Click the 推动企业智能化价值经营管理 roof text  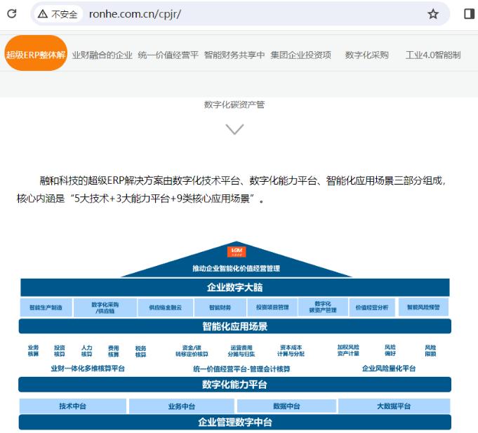(237, 269)
